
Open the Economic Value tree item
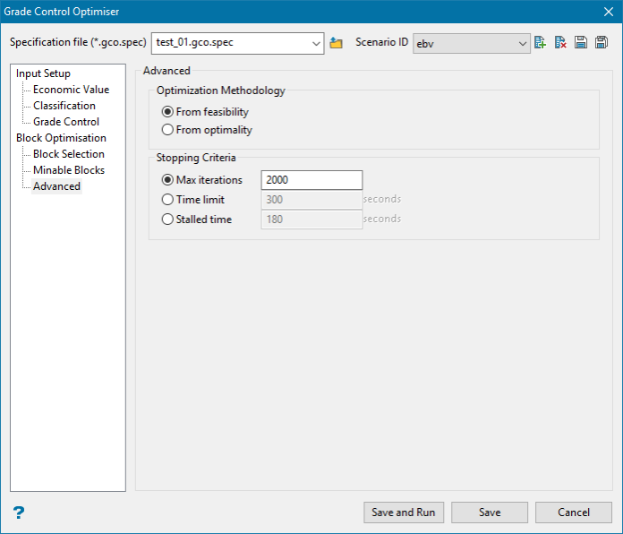(71, 90)
